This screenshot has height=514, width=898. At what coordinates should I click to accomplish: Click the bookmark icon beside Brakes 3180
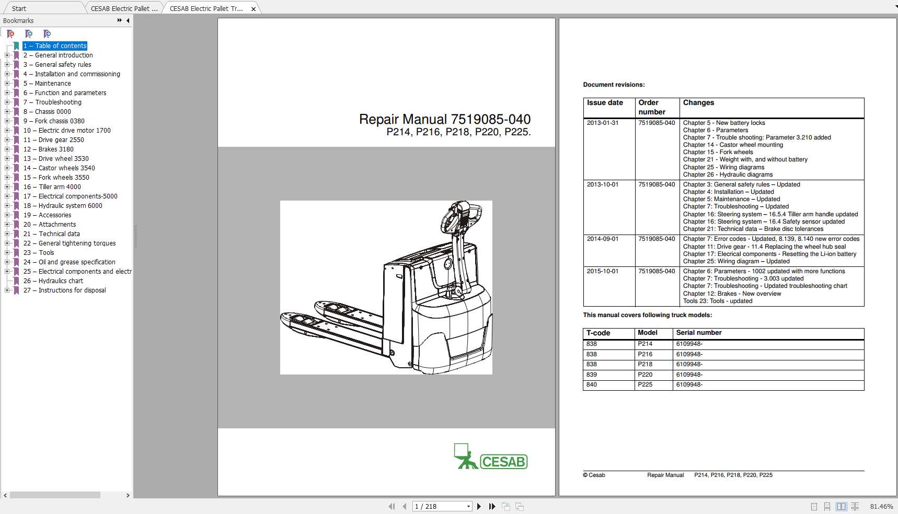click(x=17, y=149)
